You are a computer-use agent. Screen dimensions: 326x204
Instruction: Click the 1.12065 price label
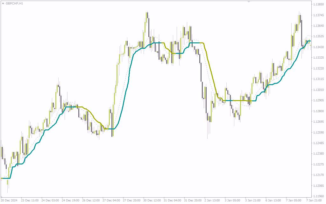[x=318, y=186]
